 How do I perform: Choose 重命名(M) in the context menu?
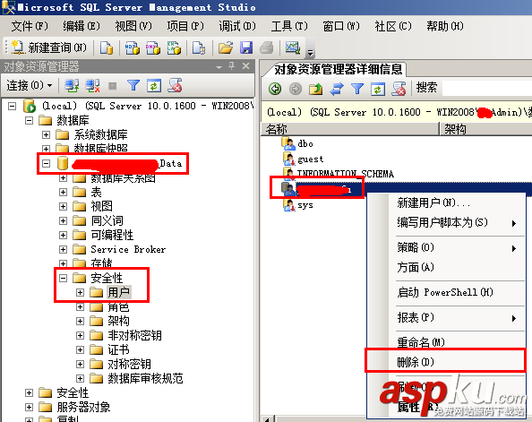(445, 342)
